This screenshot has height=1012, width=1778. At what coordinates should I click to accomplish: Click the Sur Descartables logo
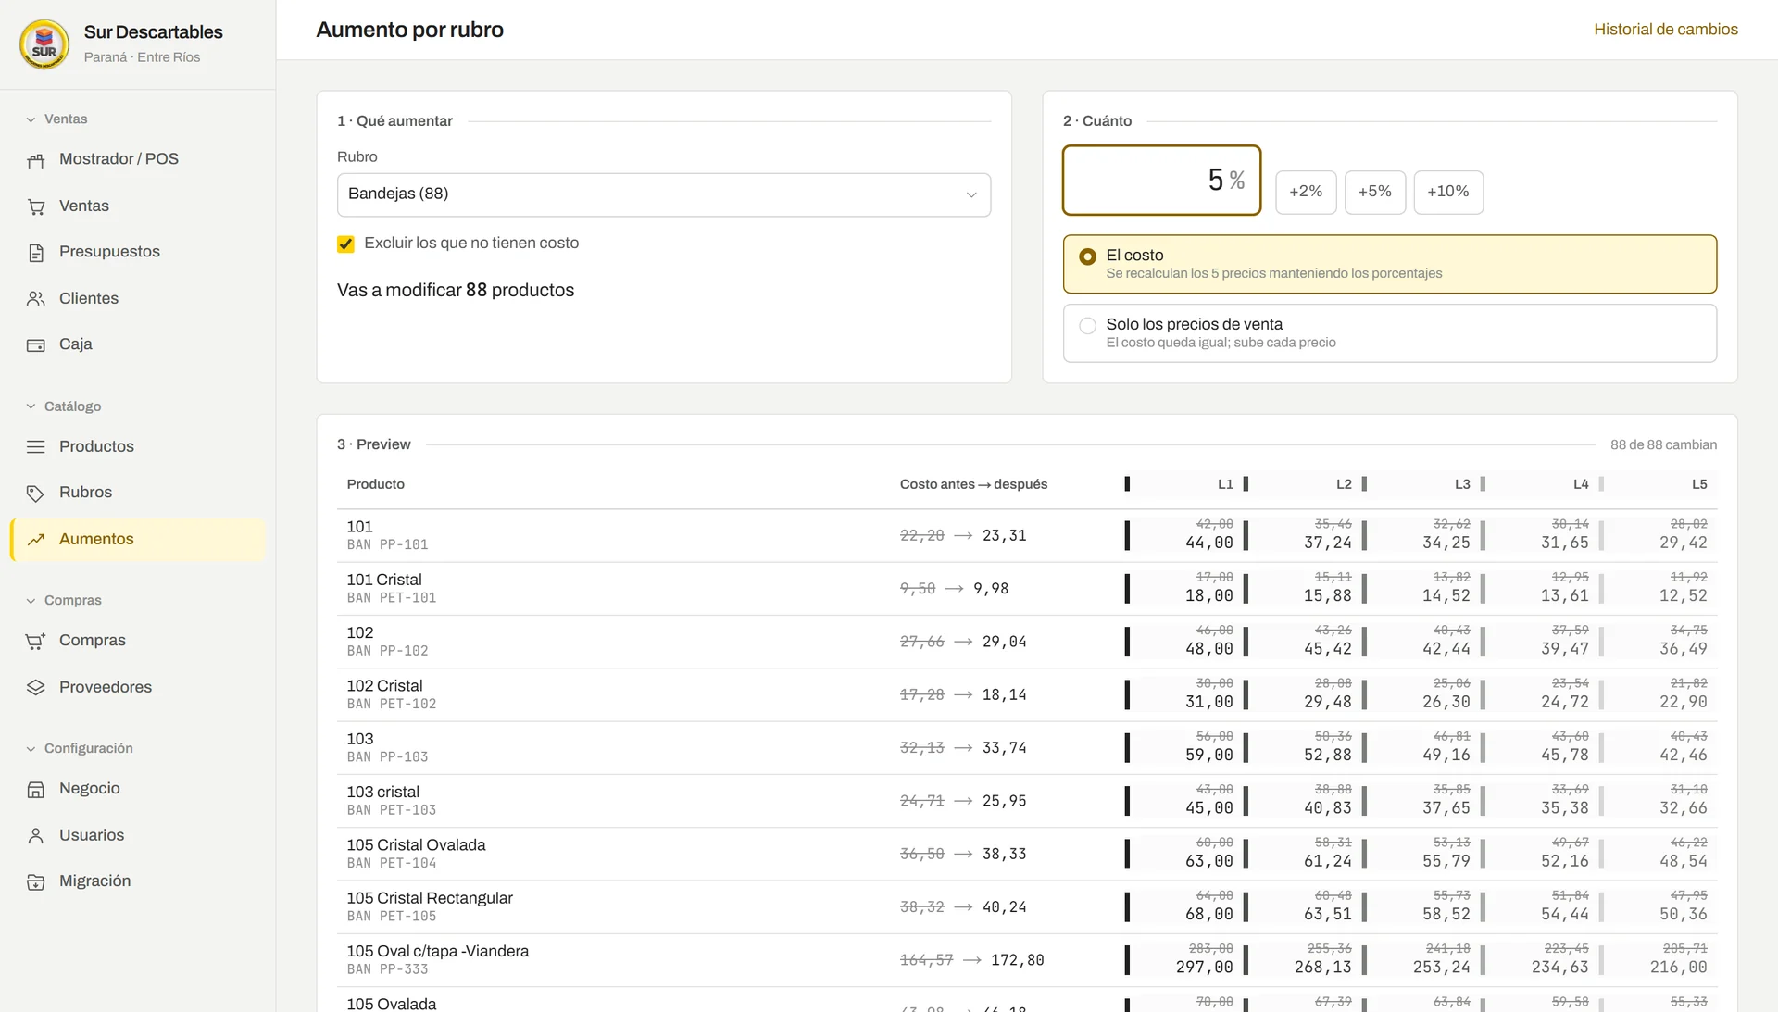pyautogui.click(x=44, y=44)
